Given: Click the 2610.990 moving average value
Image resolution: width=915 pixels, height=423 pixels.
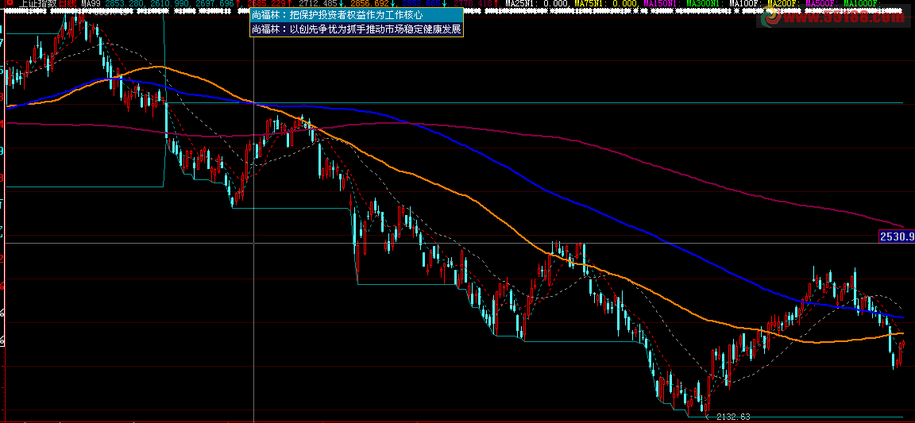Looking at the screenshot, I should point(170,3).
